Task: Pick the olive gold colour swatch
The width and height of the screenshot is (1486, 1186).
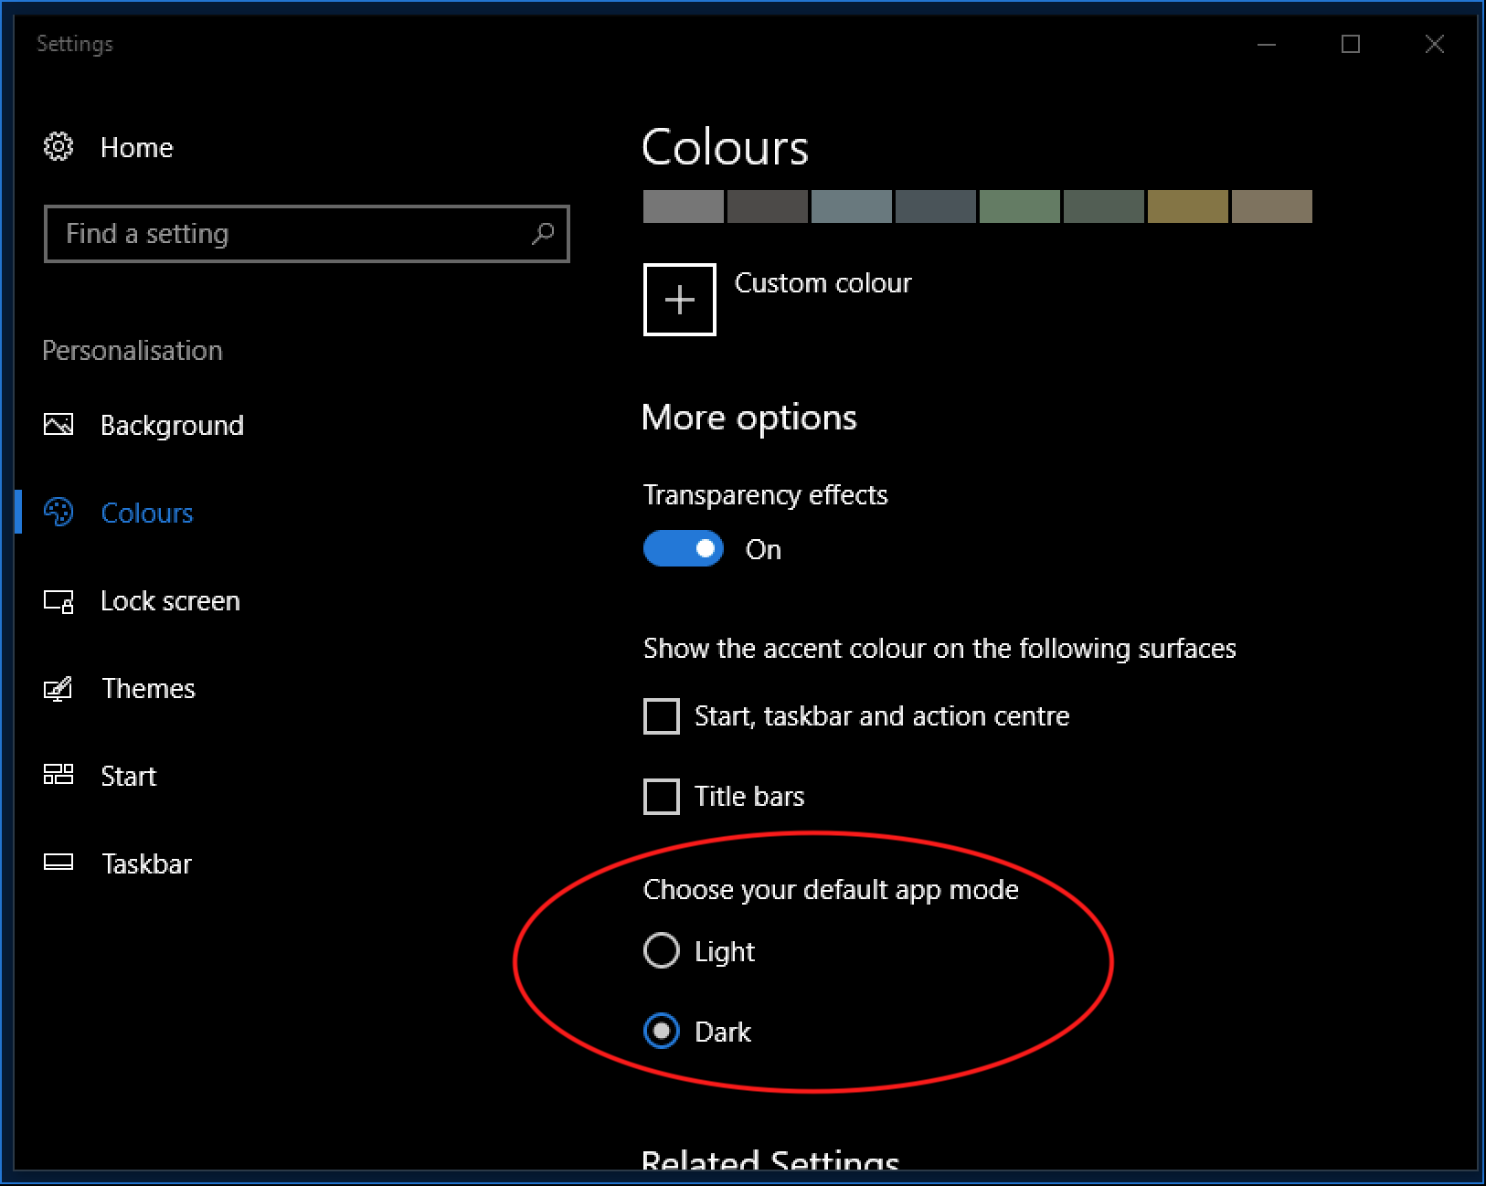Action: [x=1187, y=206]
